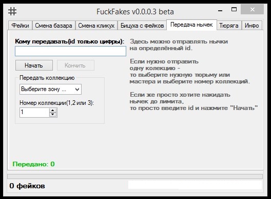Image resolution: width=271 pixels, height=199 pixels.
Task: Focus the recipient id input field
Action: pos(70,51)
